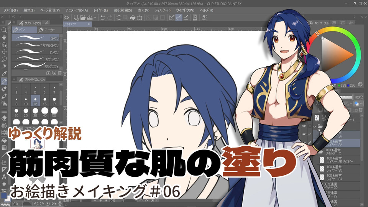368x207 pixels.
Task: Select the Auto select magic wand tool
Action: pyautogui.click(x=4, y=66)
